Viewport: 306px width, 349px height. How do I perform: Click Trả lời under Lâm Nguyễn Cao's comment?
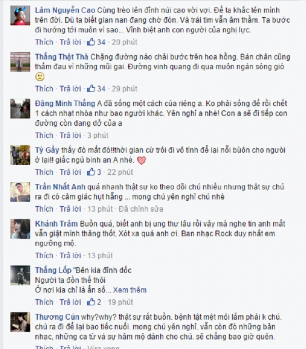70,42
